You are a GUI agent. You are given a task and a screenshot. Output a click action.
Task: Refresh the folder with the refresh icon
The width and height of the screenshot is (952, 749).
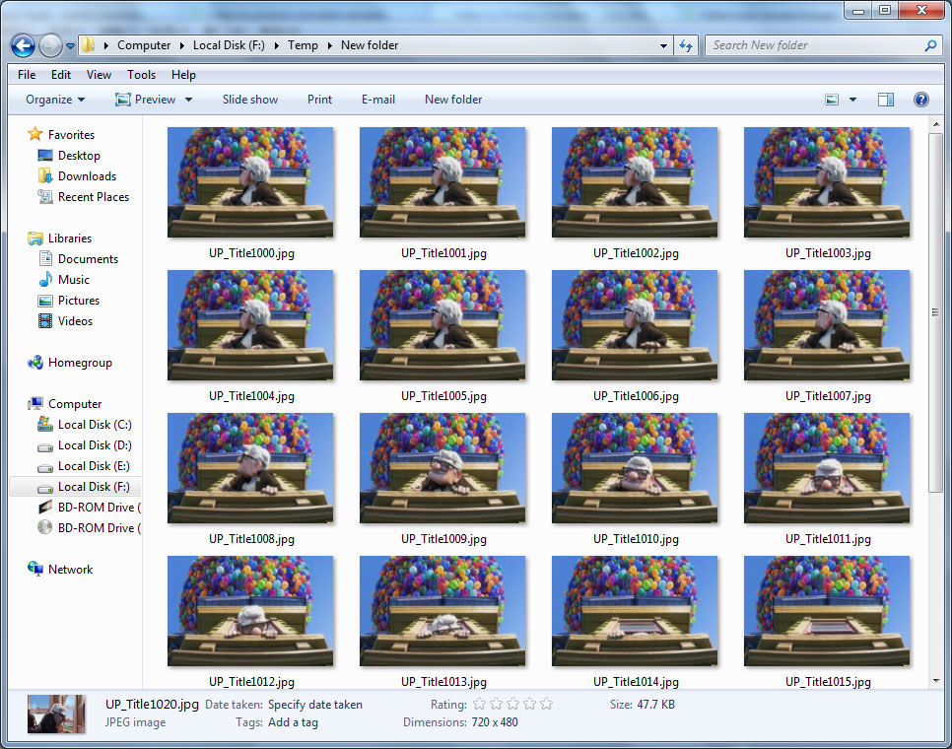pyautogui.click(x=686, y=45)
